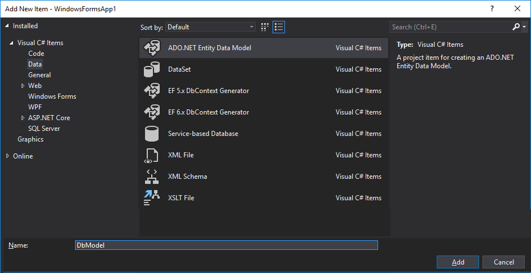Screen dimensions: 531x273
Task: Select the EF 5.x DbContext Generator icon
Action: (x=152, y=91)
